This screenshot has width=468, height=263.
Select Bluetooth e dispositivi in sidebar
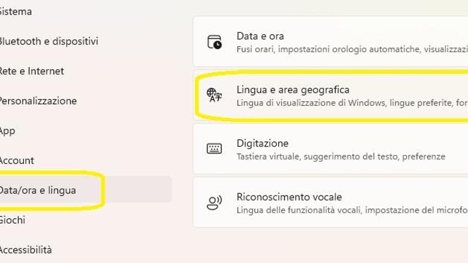point(49,41)
